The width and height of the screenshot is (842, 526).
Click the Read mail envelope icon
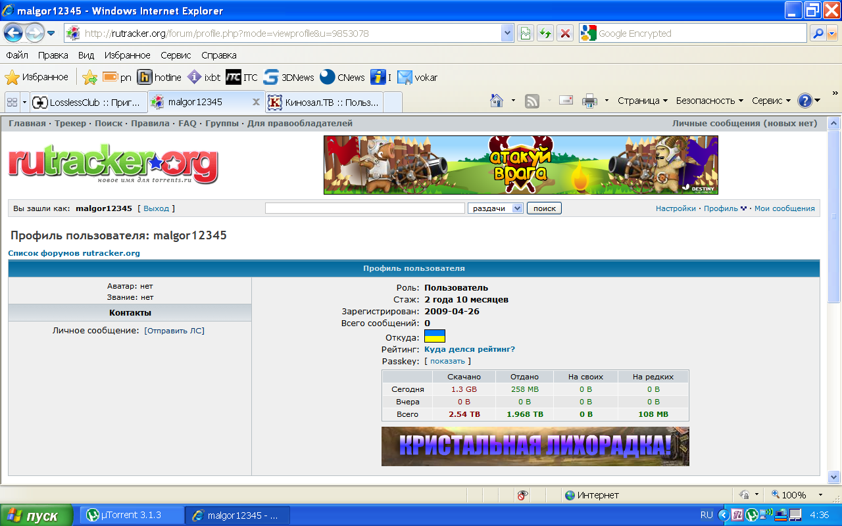[566, 101]
